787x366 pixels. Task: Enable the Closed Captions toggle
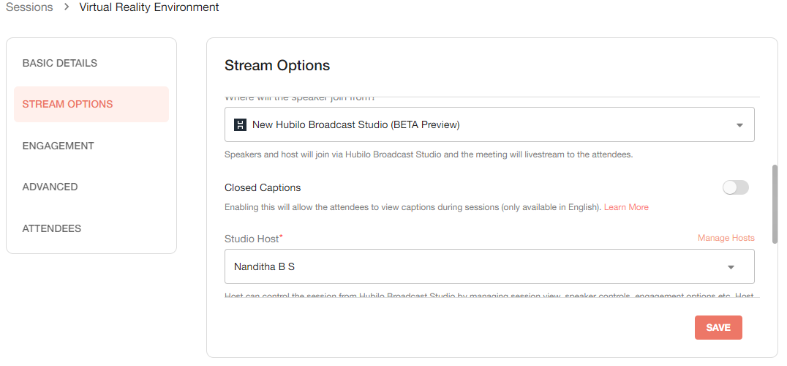coord(735,187)
